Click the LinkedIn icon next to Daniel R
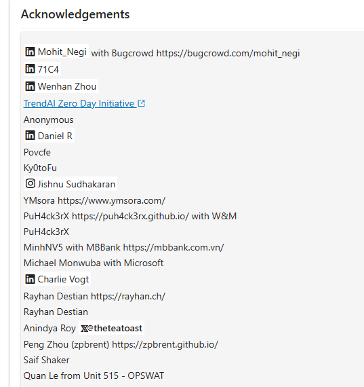Viewport: 364px width, 387px height. tap(30, 136)
